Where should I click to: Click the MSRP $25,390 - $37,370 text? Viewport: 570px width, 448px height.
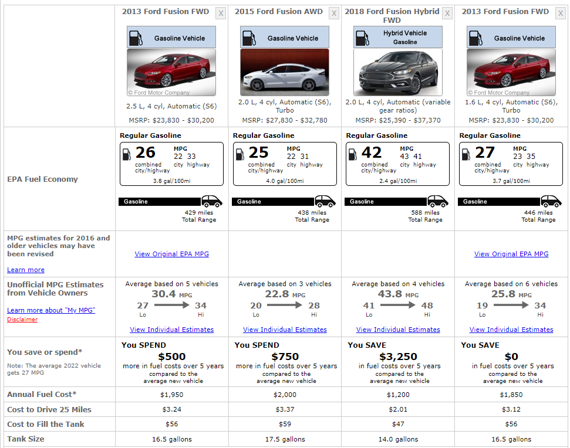coord(398,120)
